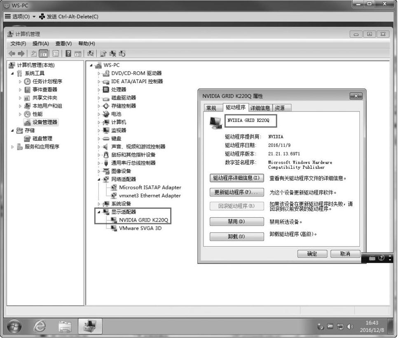This screenshot has width=400, height=338.
Task: Open the Windows Start button
Action: 14,326
